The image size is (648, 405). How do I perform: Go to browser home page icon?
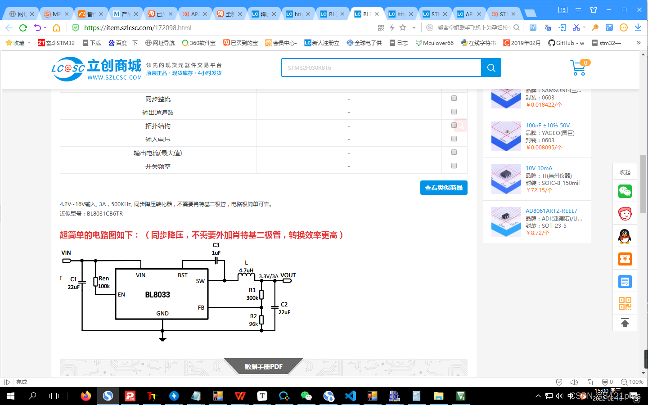(x=56, y=28)
